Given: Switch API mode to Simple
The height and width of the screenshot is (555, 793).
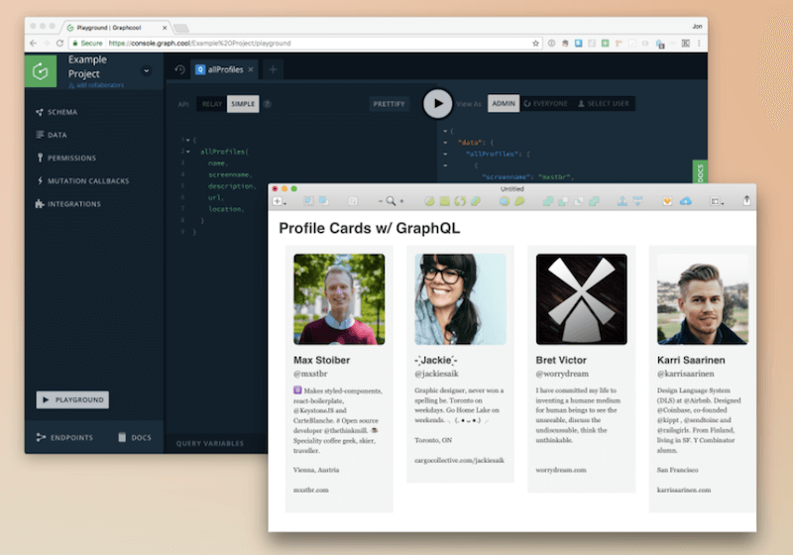Looking at the screenshot, I should (x=243, y=104).
